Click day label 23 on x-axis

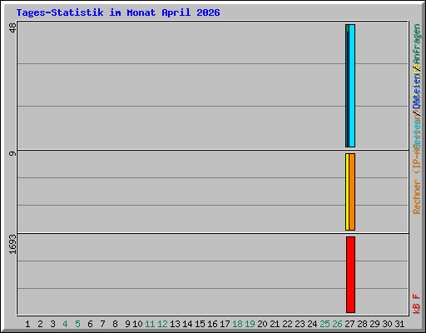[300, 324]
